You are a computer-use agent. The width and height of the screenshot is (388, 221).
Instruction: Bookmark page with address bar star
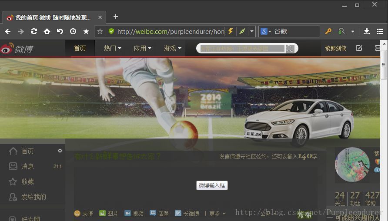coord(100,31)
